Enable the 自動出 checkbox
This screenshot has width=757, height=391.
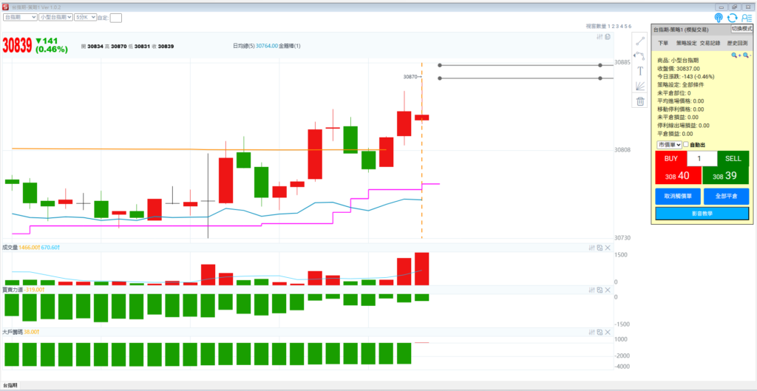686,145
